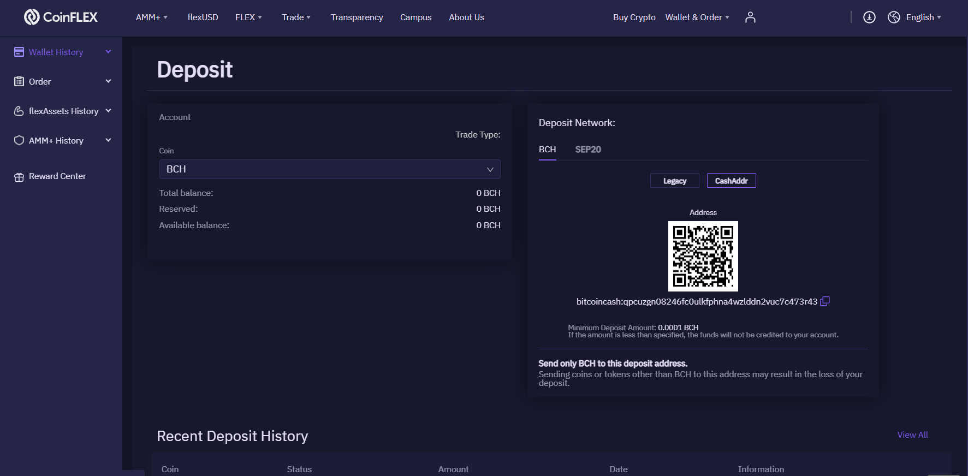
Task: Click the Status column header
Action: [299, 469]
